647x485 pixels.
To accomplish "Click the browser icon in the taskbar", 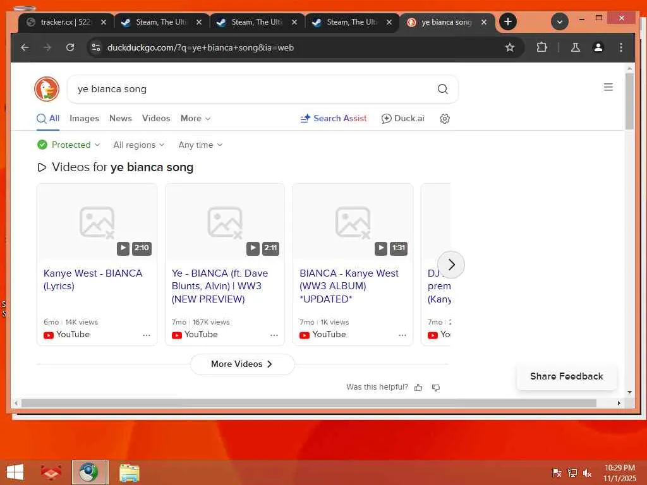I will click(90, 472).
